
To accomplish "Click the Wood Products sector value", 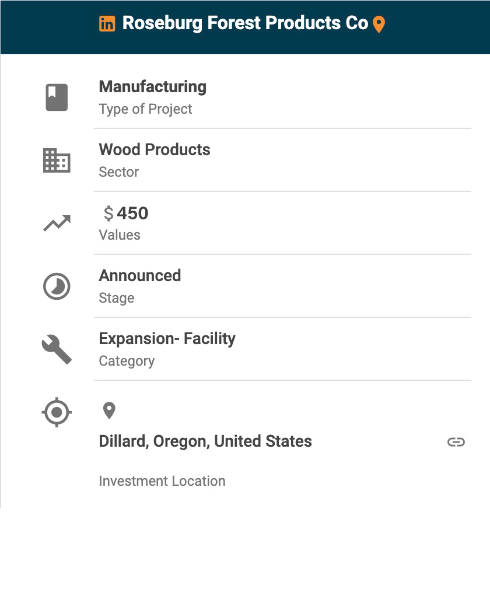I will [155, 150].
